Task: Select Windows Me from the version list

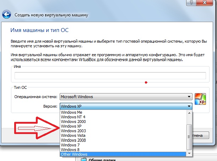Action: 70,112
